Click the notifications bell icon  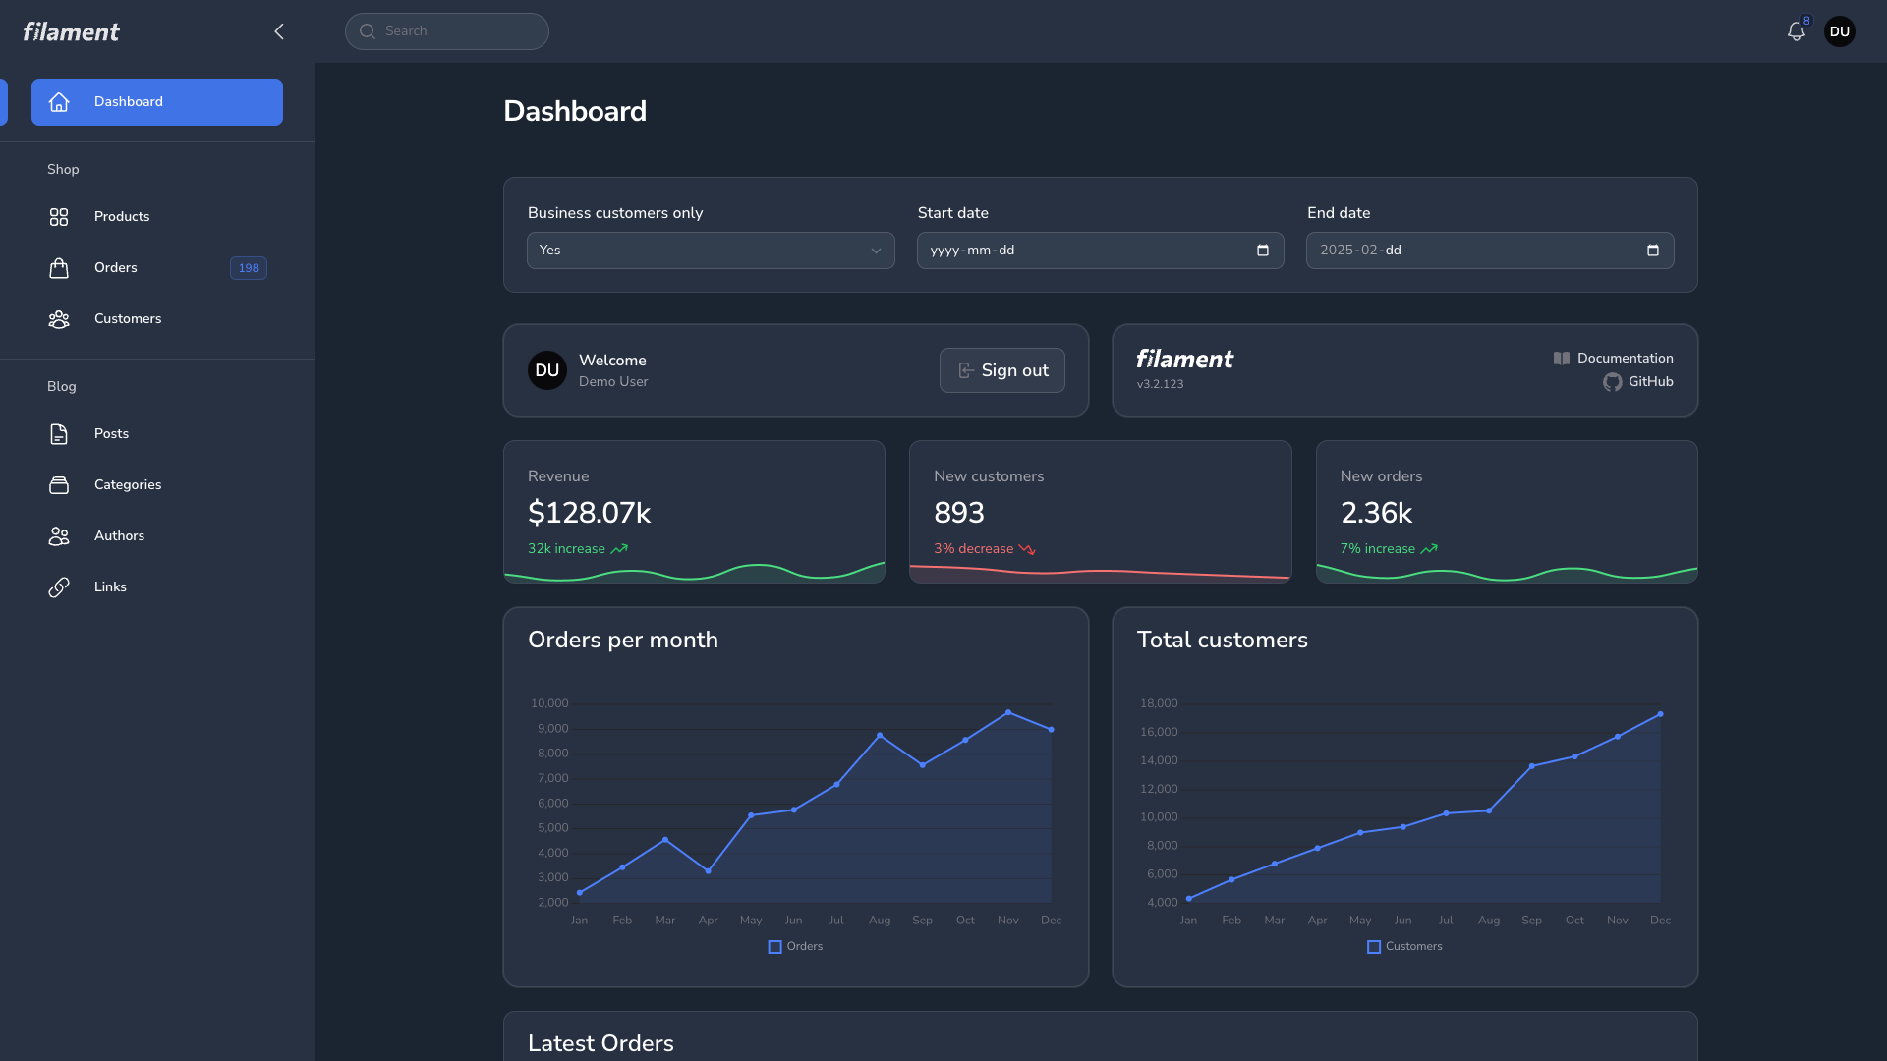(1796, 31)
